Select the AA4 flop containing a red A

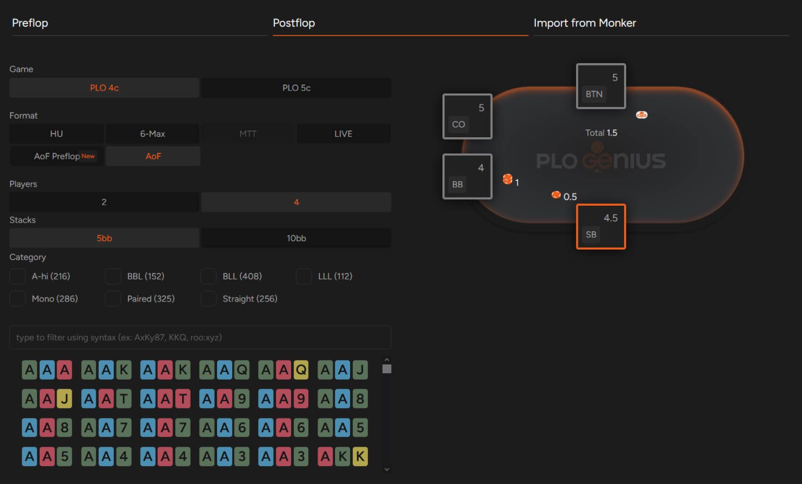(x=165, y=456)
